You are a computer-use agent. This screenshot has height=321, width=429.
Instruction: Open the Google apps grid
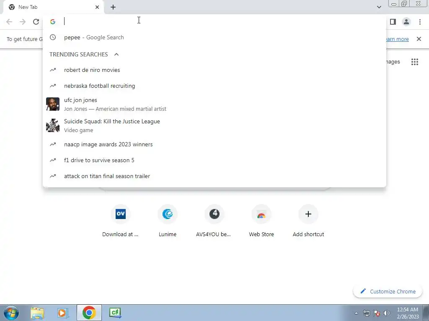415,62
